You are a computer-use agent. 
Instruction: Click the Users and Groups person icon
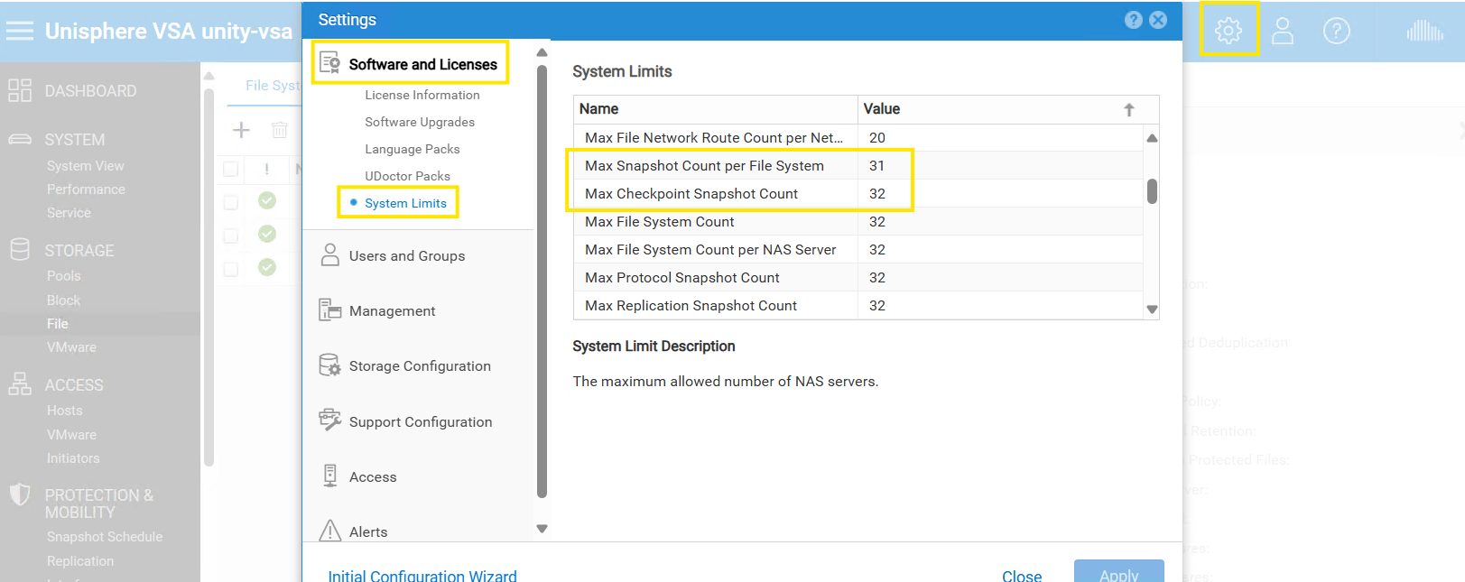coord(330,255)
